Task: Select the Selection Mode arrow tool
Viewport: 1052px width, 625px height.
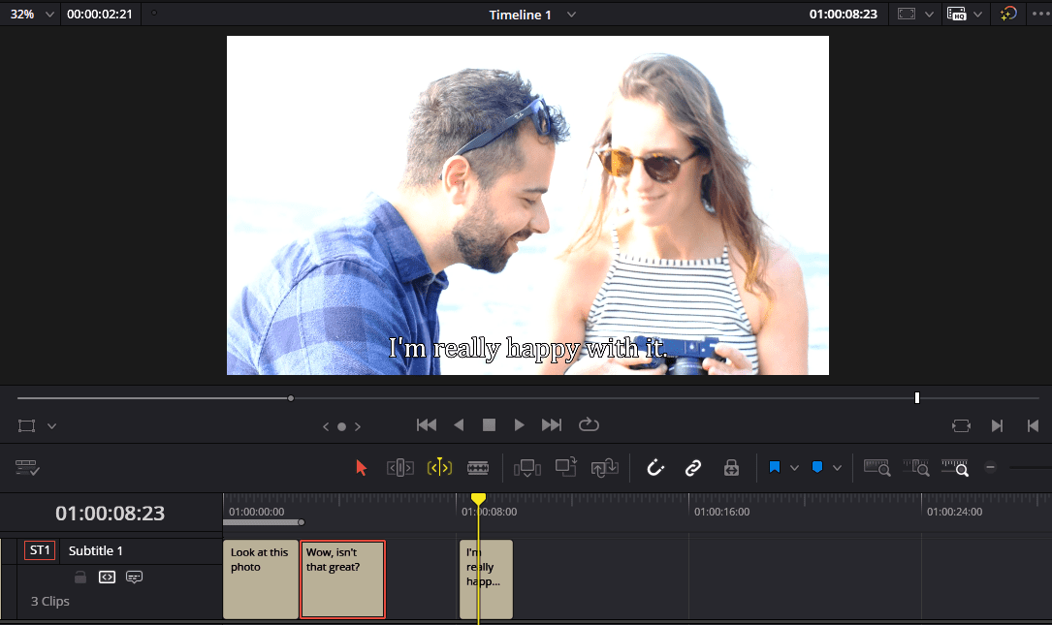Action: coord(362,467)
